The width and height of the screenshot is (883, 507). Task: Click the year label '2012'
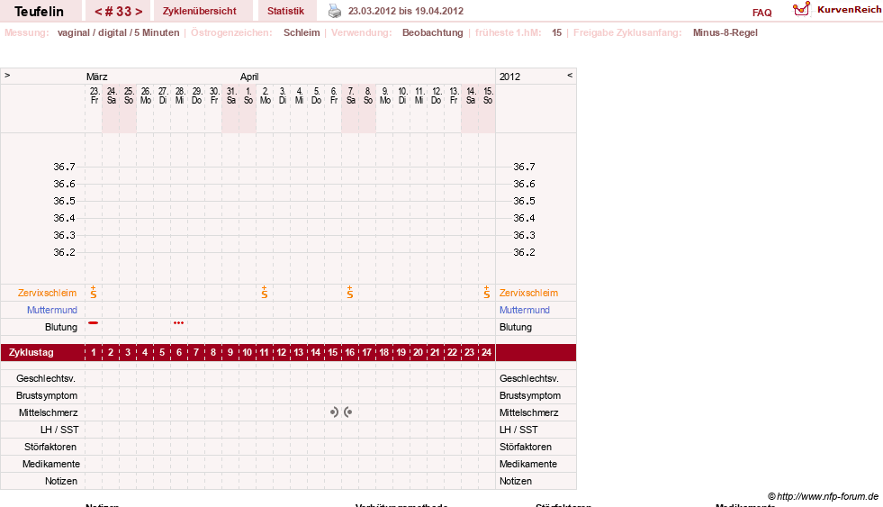pyautogui.click(x=509, y=77)
